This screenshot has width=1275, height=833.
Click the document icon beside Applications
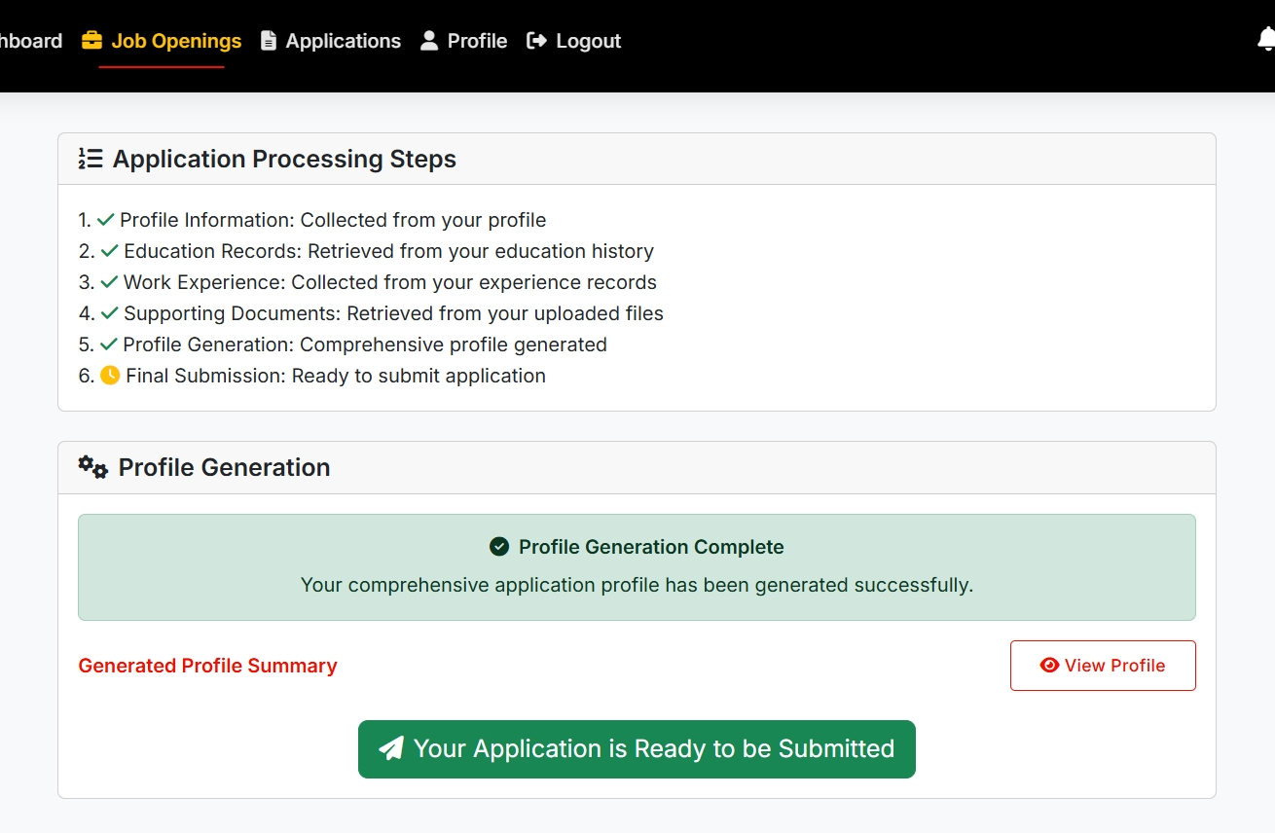click(269, 41)
